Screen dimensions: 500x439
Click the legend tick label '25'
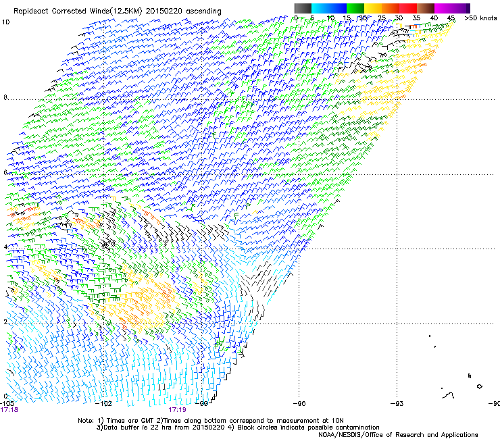pos(382,18)
